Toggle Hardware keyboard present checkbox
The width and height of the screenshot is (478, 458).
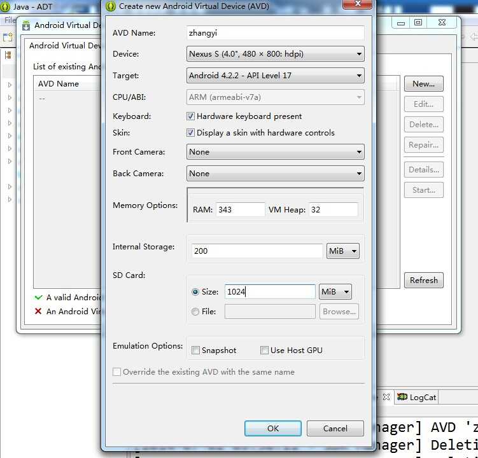tap(190, 116)
